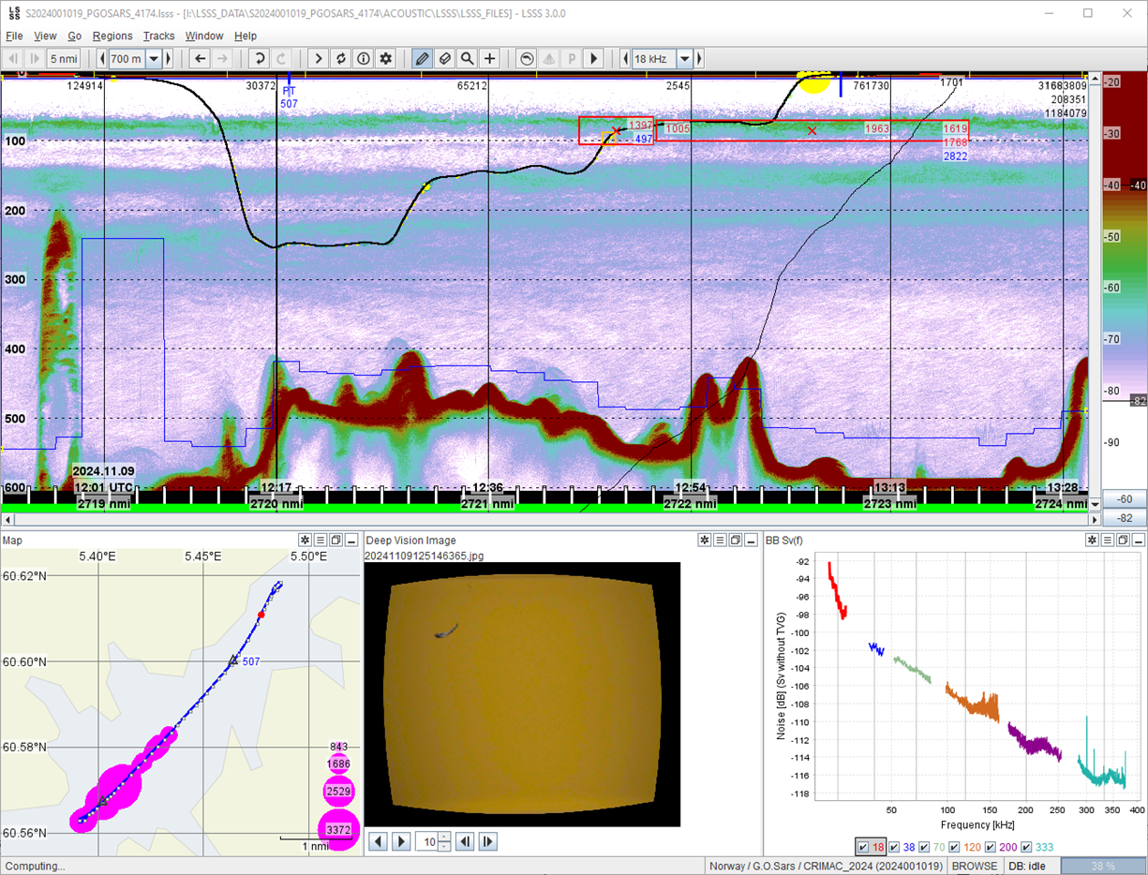The width and height of the screenshot is (1148, 875).
Task: Select the pencil drawing tool
Action: pyautogui.click(x=423, y=58)
